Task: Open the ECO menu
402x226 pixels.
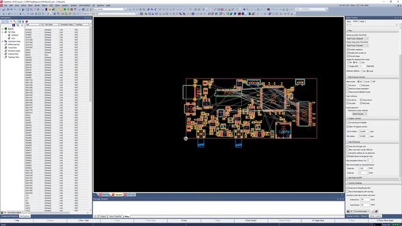Action: pos(51,6)
